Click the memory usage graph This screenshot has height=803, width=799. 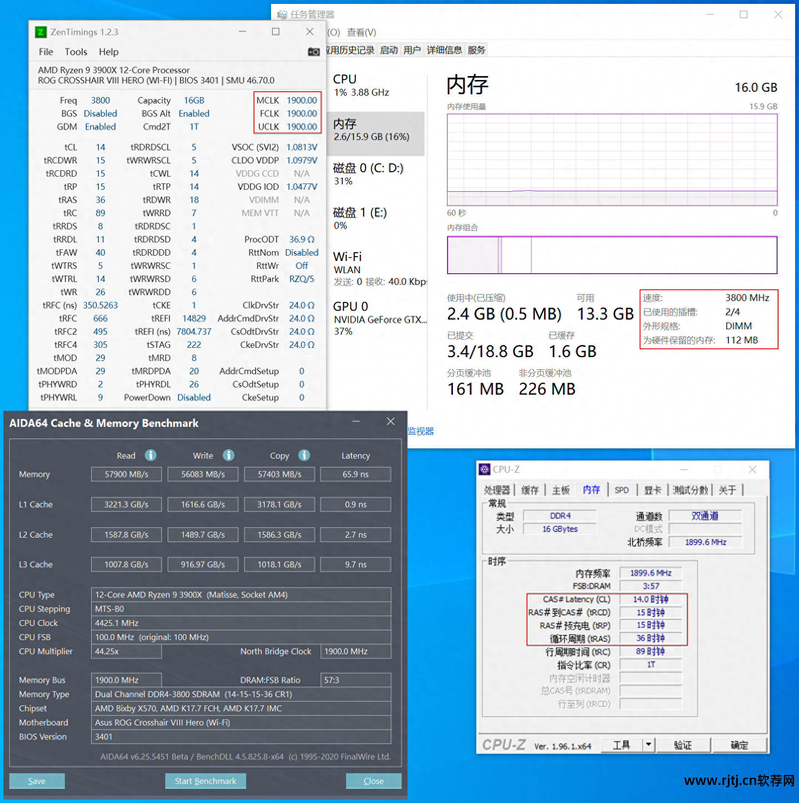pos(612,160)
